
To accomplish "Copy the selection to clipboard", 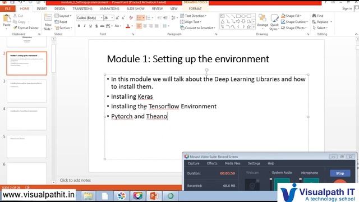I will [19, 22].
